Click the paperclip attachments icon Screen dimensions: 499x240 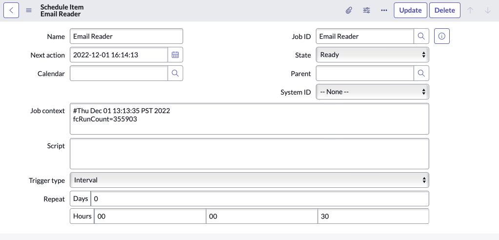point(349,10)
